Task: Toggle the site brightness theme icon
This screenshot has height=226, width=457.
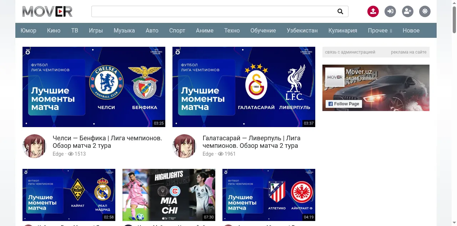Action: [x=425, y=11]
